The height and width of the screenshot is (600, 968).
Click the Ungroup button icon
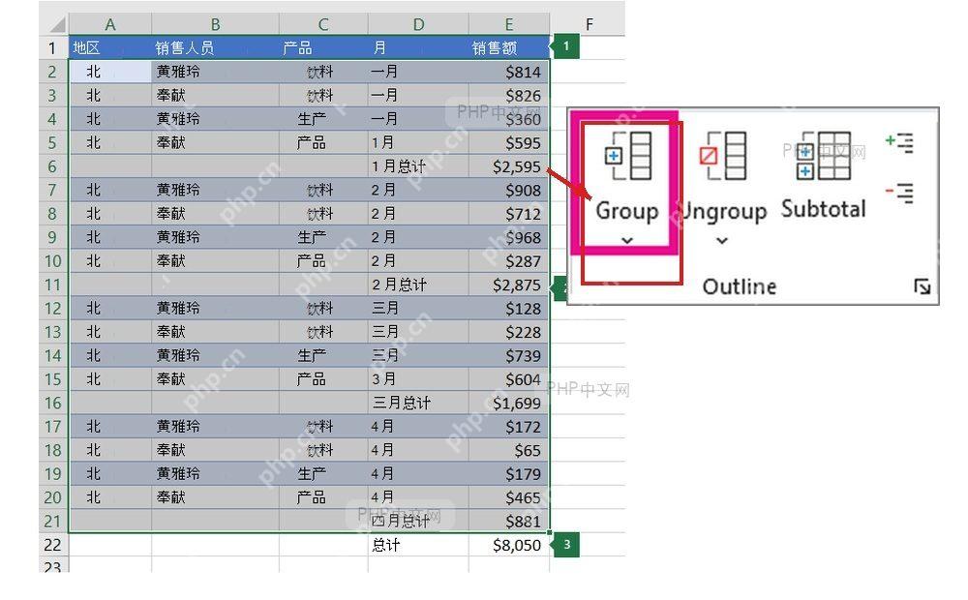click(723, 156)
